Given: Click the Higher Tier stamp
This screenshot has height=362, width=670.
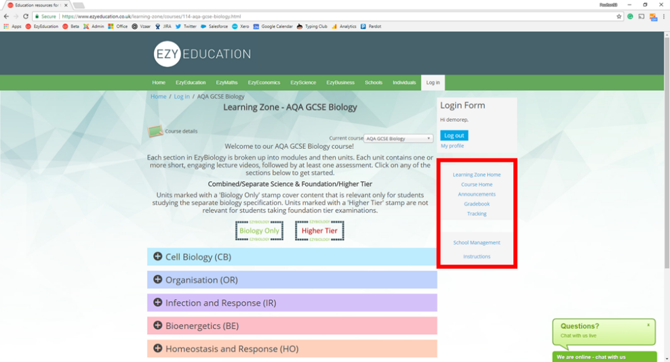Looking at the screenshot, I should 319,231.
